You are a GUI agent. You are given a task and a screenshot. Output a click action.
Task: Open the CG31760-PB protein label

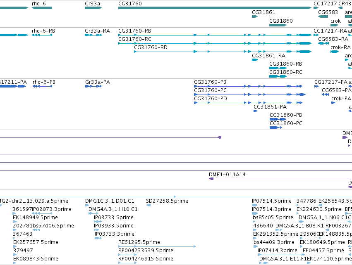210,82
